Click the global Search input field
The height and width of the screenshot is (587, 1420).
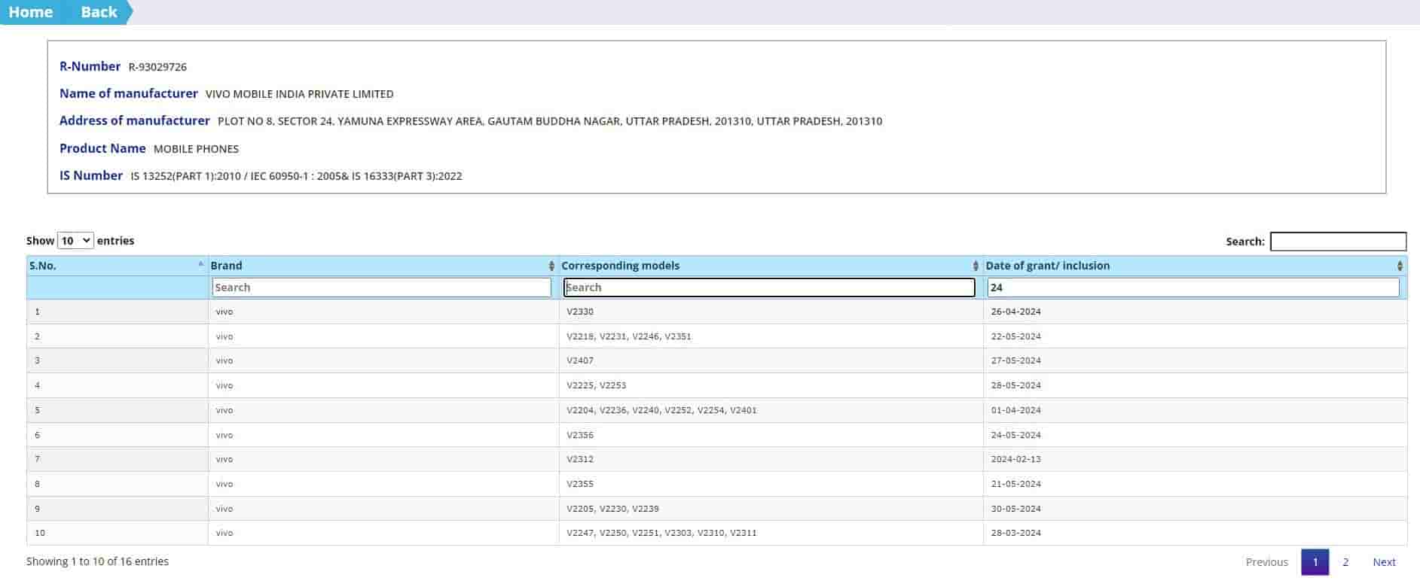coord(1337,242)
